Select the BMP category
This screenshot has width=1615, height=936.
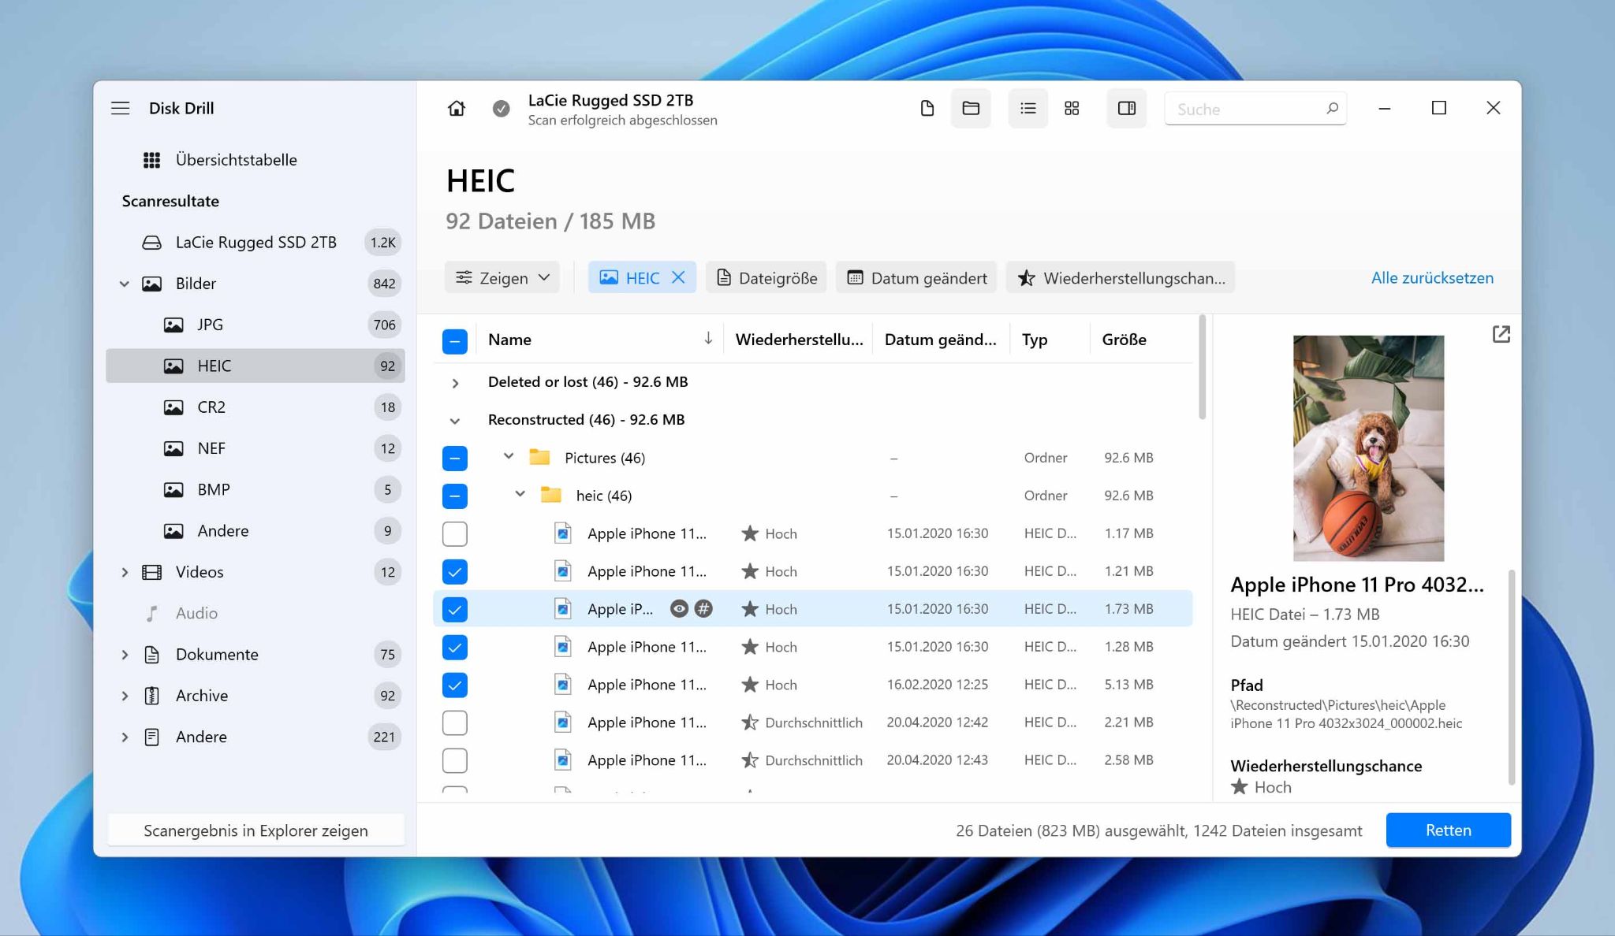[255, 489]
